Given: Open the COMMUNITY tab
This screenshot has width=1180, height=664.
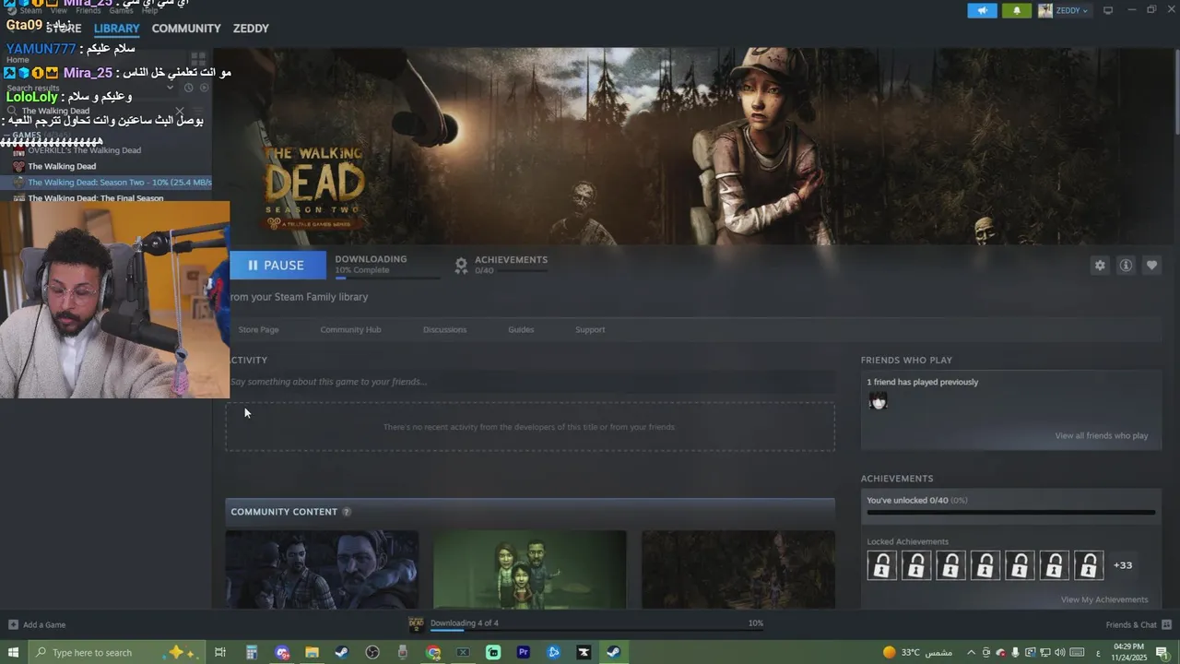Looking at the screenshot, I should click(186, 29).
